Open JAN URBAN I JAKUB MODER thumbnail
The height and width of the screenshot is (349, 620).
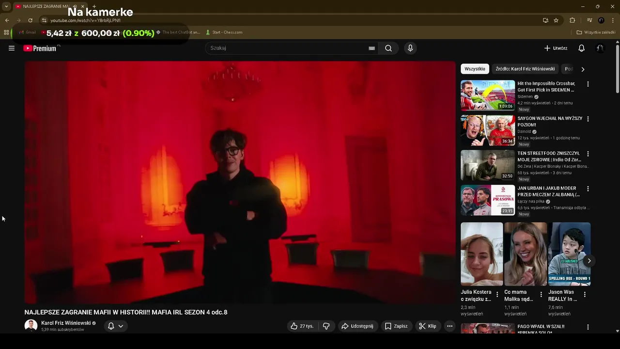pyautogui.click(x=488, y=200)
